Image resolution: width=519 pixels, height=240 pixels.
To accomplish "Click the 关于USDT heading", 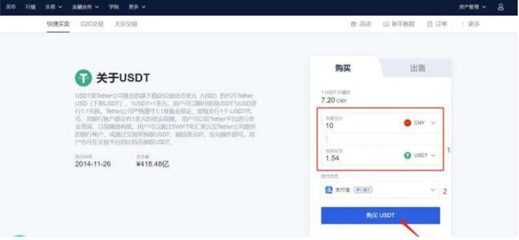I will click(x=123, y=78).
